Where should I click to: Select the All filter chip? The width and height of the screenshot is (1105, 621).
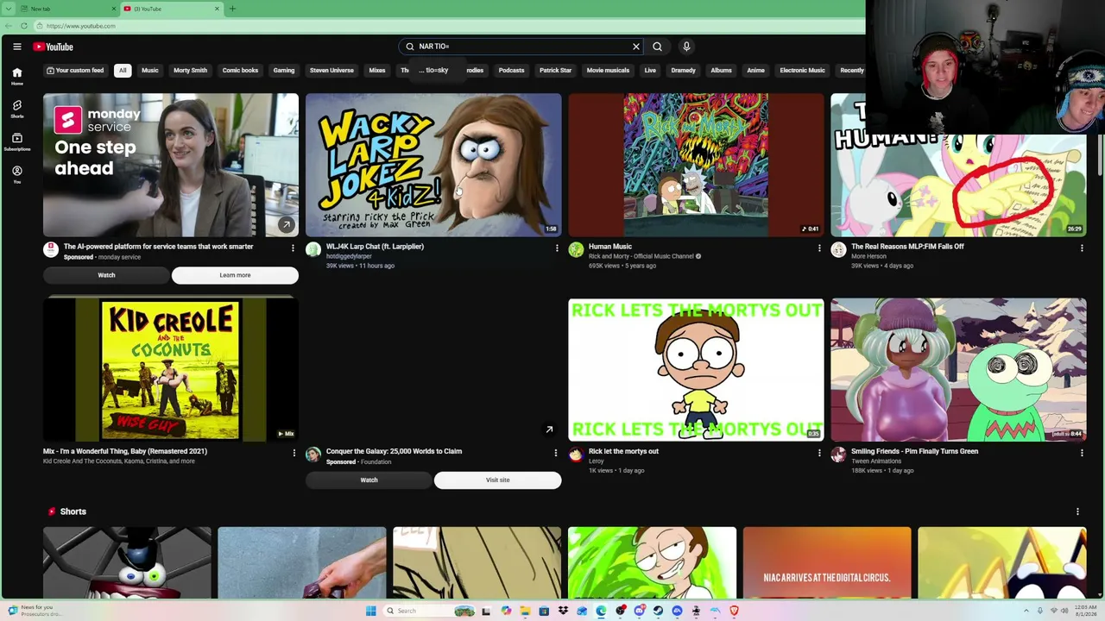click(123, 71)
